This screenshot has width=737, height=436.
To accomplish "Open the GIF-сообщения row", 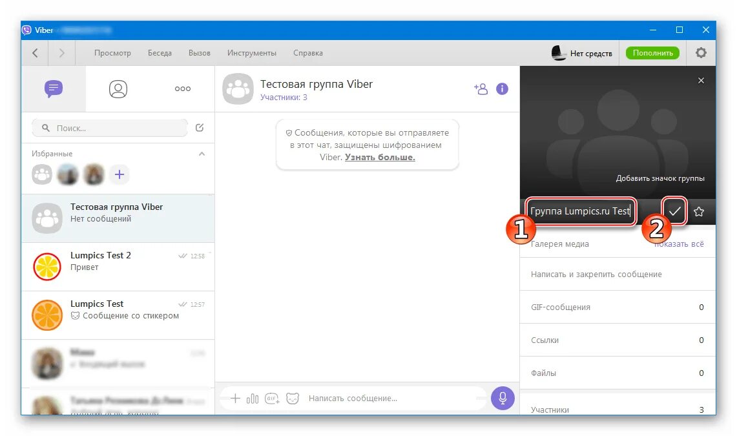I will pyautogui.click(x=618, y=307).
